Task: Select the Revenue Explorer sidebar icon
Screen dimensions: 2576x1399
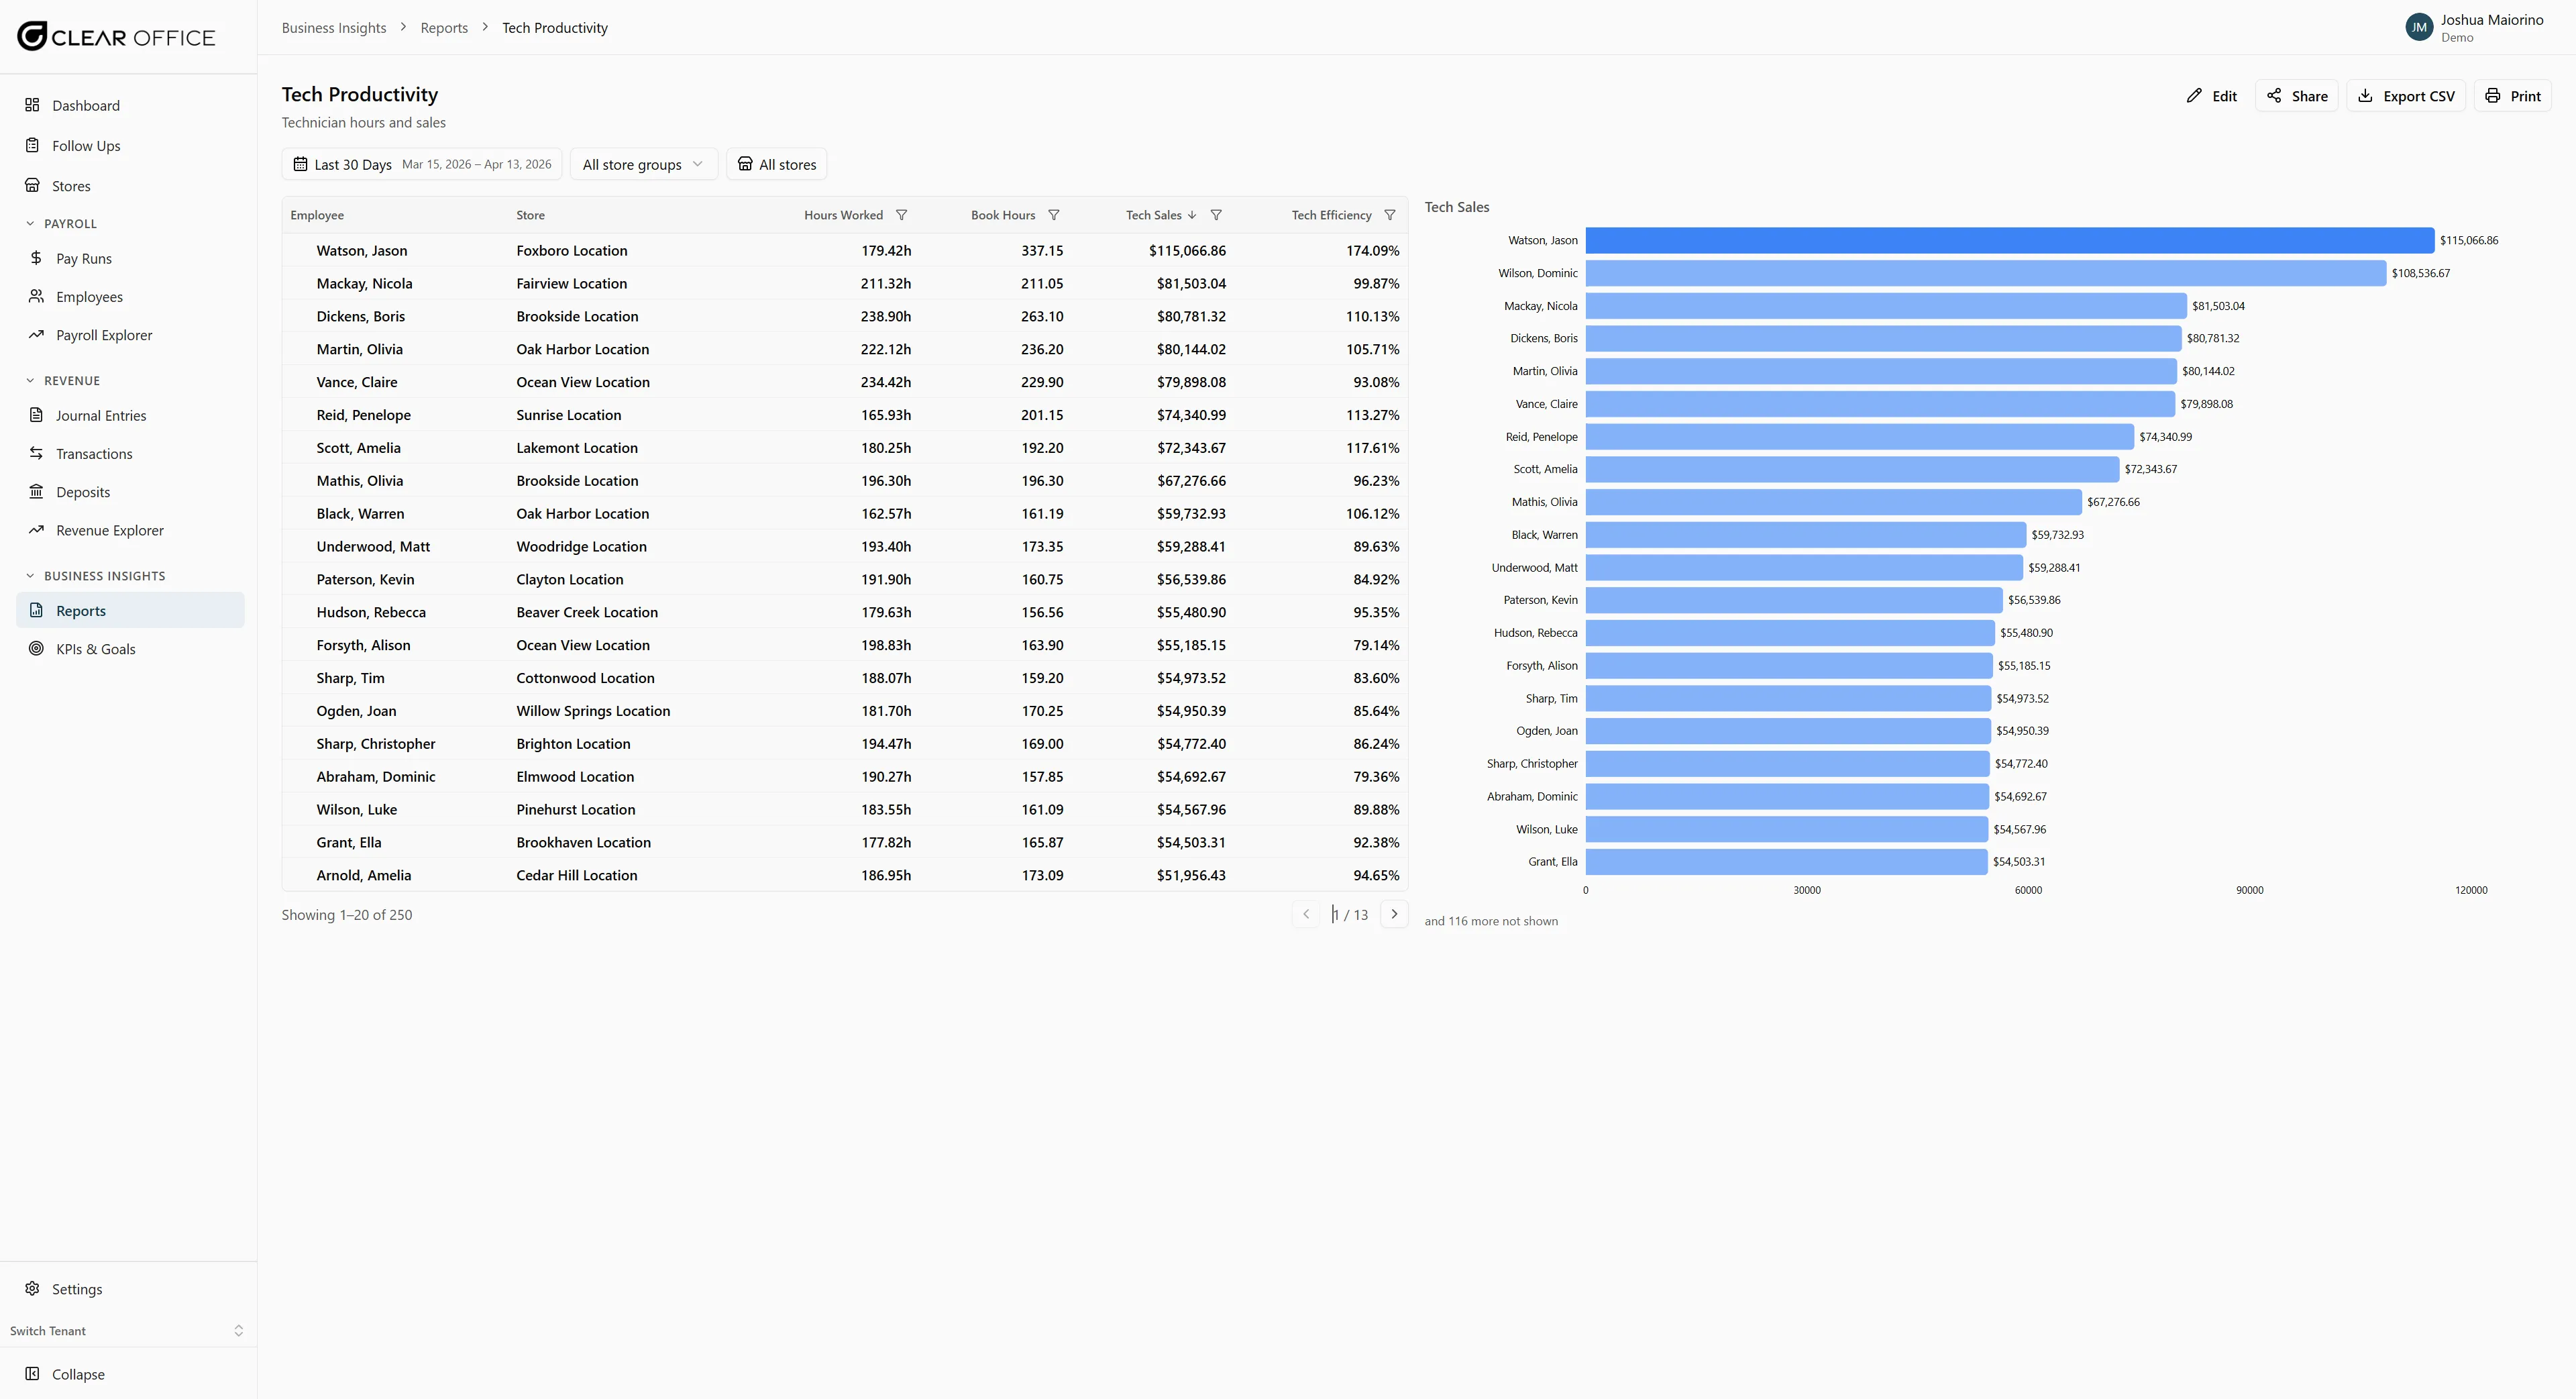Action: 35,530
